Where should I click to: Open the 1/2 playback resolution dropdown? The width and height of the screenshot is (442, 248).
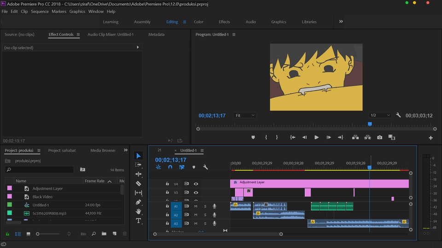click(380, 115)
